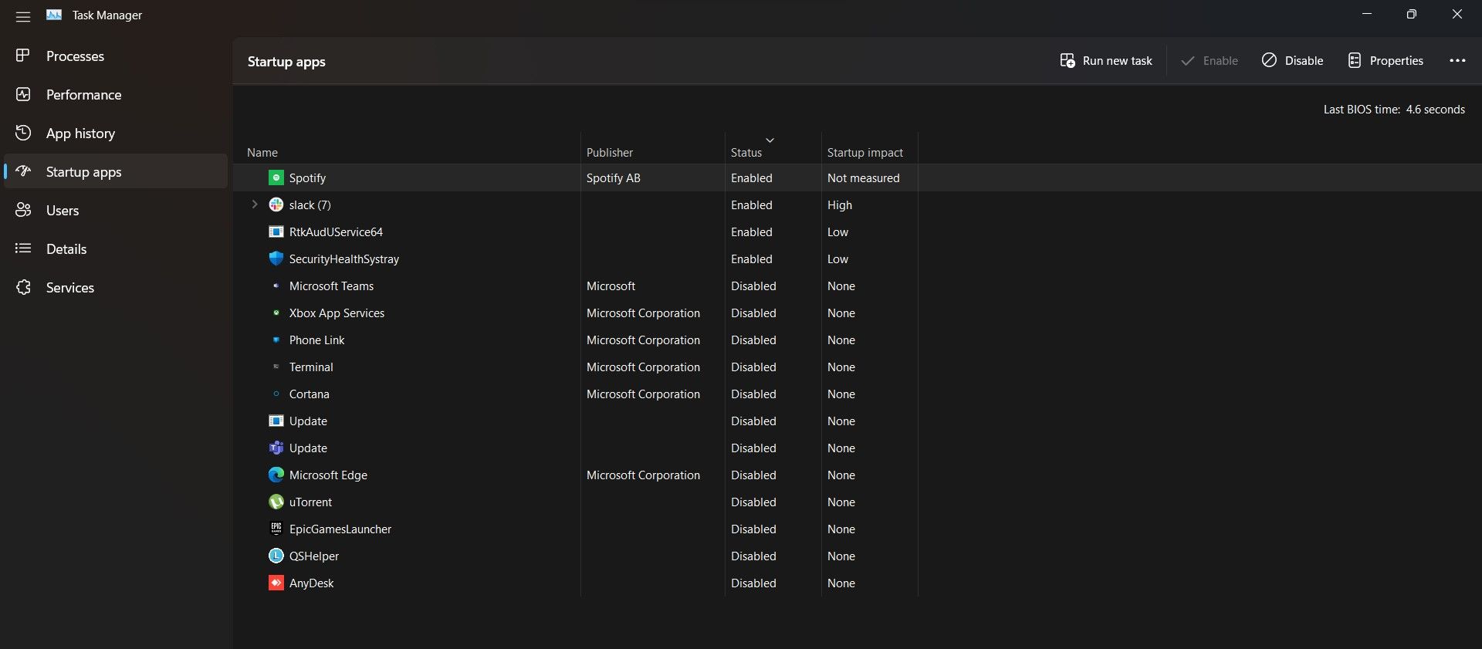Click the Performance sidebar icon
Viewport: 1482px width, 649px height.
pyautogui.click(x=23, y=94)
